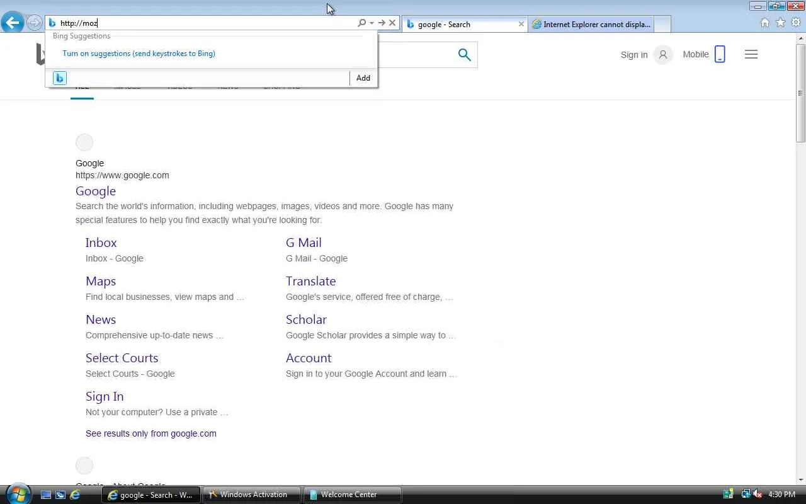Click the Sign in link on Bing
The height and width of the screenshot is (504, 806).
click(634, 55)
